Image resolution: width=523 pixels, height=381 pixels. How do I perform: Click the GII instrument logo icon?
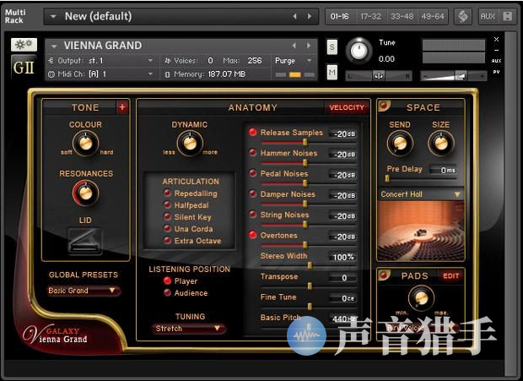click(24, 68)
